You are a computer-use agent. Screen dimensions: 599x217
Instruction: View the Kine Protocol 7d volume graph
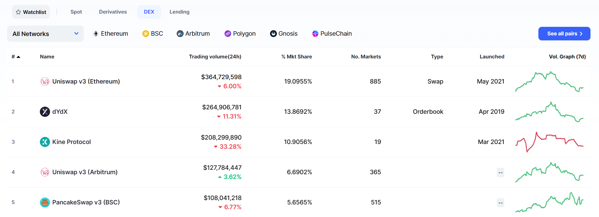549,142
